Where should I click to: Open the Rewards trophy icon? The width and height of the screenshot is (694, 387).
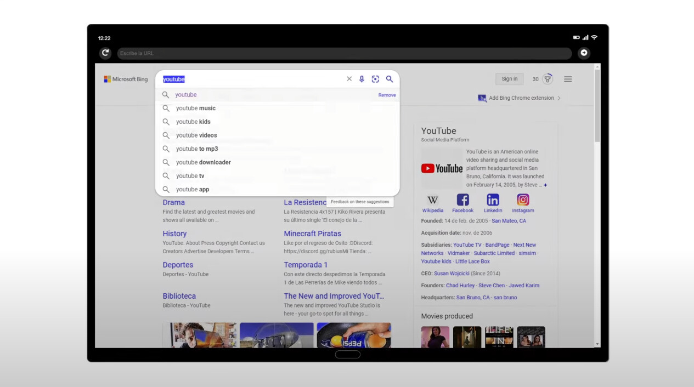click(x=548, y=79)
